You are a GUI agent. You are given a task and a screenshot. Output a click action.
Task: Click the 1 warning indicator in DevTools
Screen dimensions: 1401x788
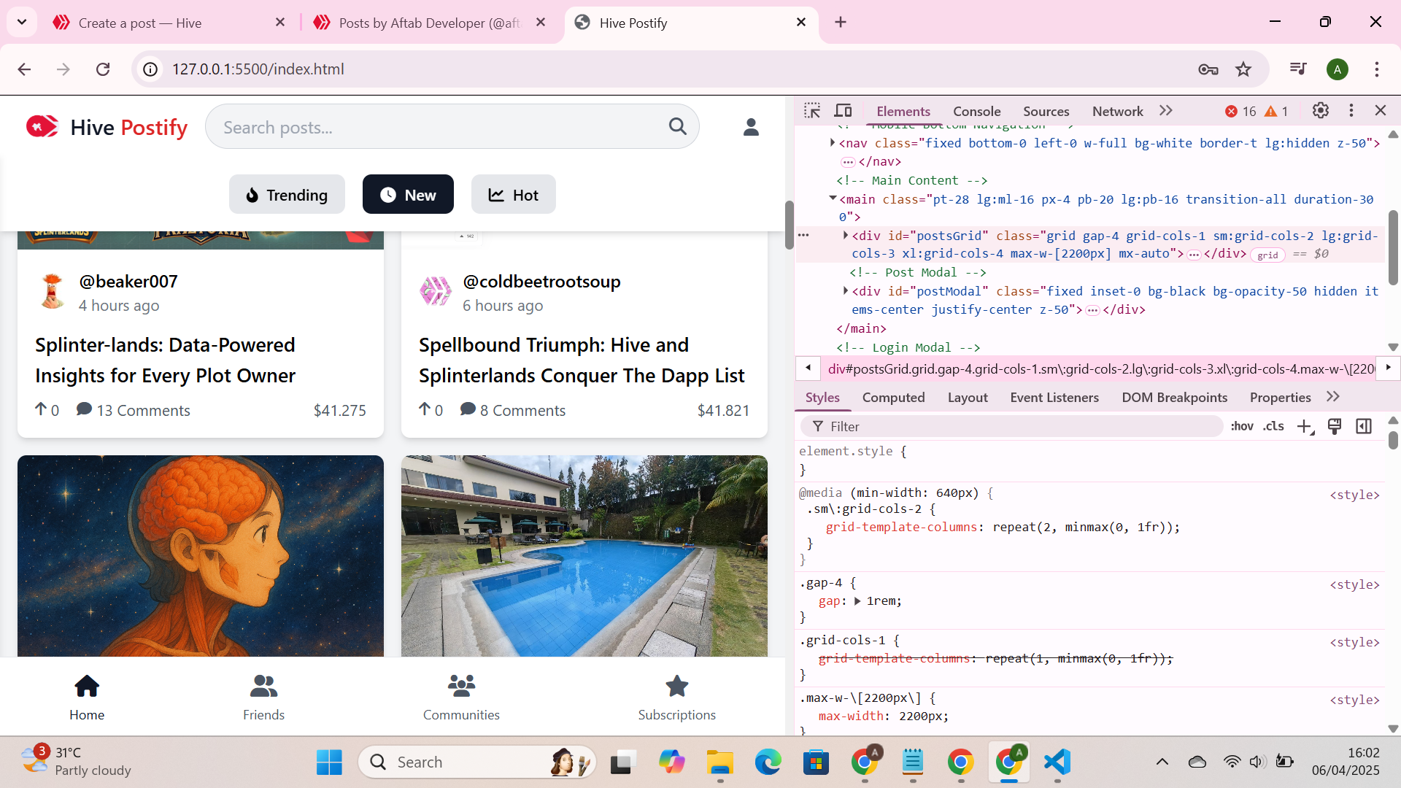1277,112
